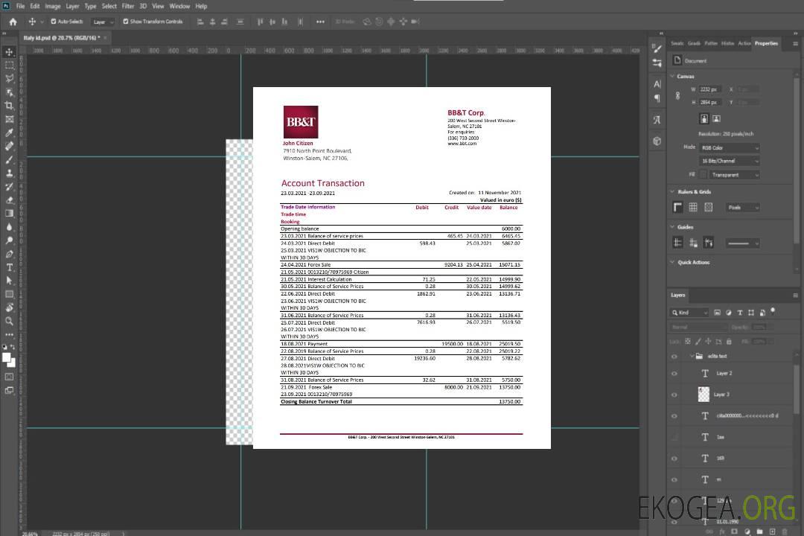The width and height of the screenshot is (804, 536).
Task: Select the Rectangle shape tool
Action: [9, 294]
